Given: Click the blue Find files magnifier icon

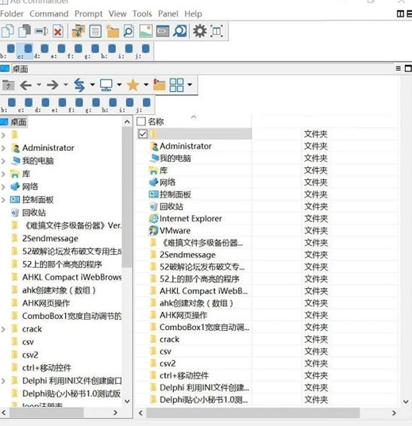Looking at the screenshot, I should click(180, 31).
